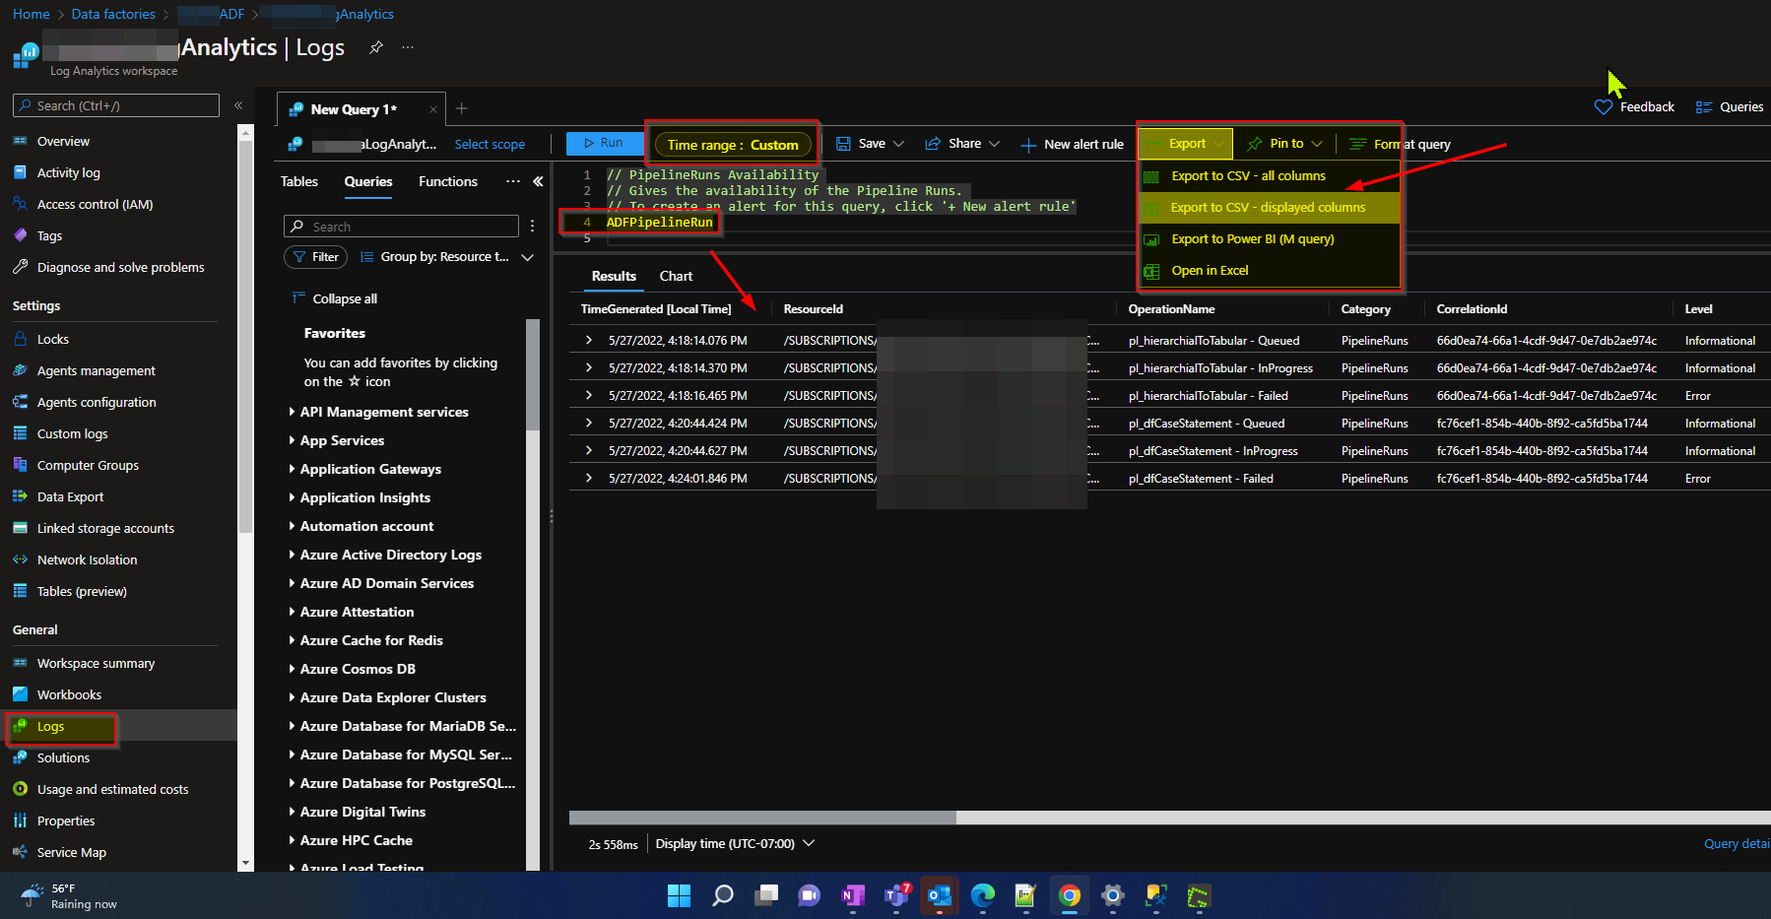
Task: Click the Feedback heart icon
Action: [x=1604, y=106]
